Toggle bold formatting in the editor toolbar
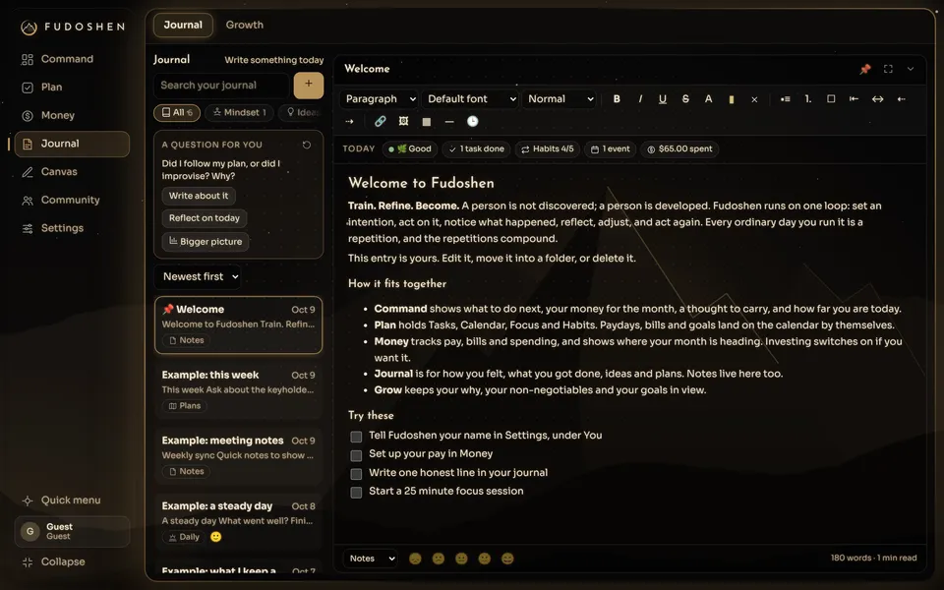Image resolution: width=944 pixels, height=590 pixels. point(617,98)
